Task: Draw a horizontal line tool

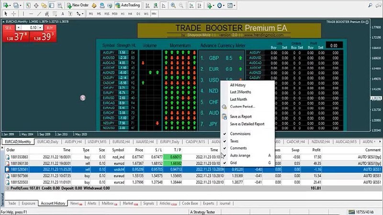Action: (31, 14)
